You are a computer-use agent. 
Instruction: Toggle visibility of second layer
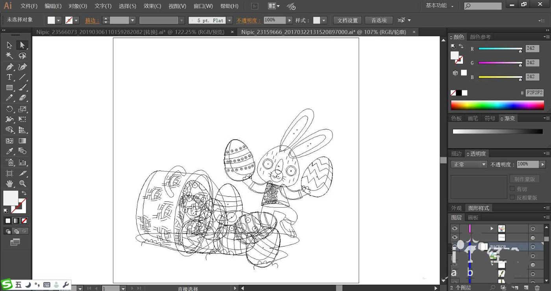click(x=455, y=237)
